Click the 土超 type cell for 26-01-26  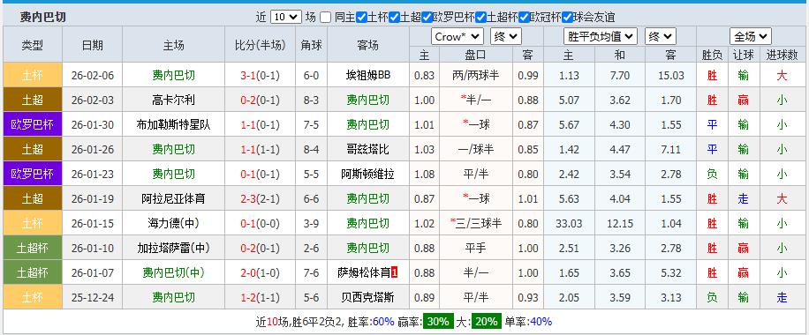(x=33, y=150)
